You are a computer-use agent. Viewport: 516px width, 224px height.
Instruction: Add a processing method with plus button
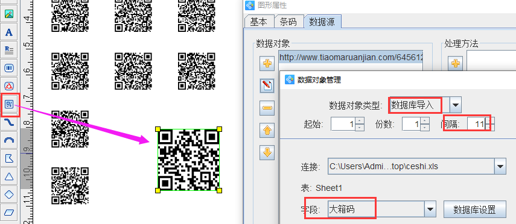tap(456, 63)
